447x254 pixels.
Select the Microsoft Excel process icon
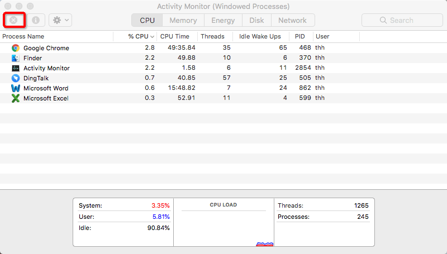pos(16,98)
